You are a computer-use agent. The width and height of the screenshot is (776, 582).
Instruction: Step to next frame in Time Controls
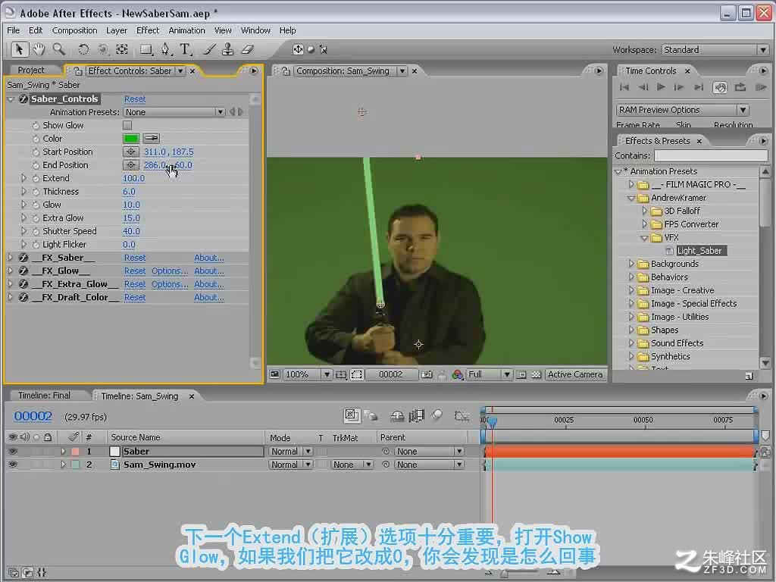click(x=679, y=88)
